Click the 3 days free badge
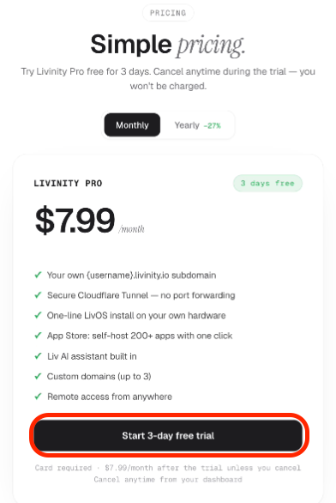 pos(267,183)
